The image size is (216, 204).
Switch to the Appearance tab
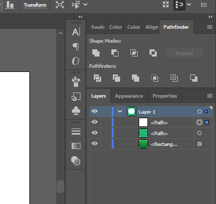coord(129,96)
